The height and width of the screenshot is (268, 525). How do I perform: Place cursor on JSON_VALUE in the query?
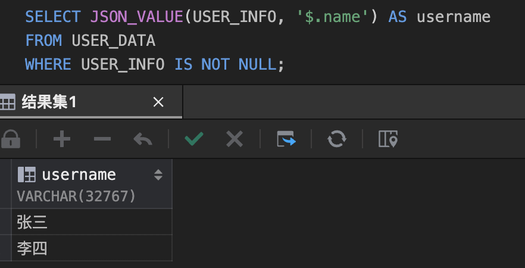click(136, 16)
